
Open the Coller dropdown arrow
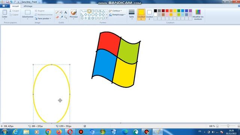4,19
